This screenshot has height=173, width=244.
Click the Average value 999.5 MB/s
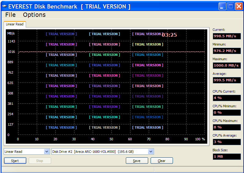[x=227, y=80]
